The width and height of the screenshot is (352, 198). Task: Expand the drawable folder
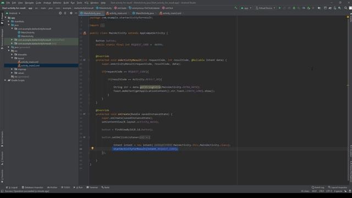[x=12, y=54]
